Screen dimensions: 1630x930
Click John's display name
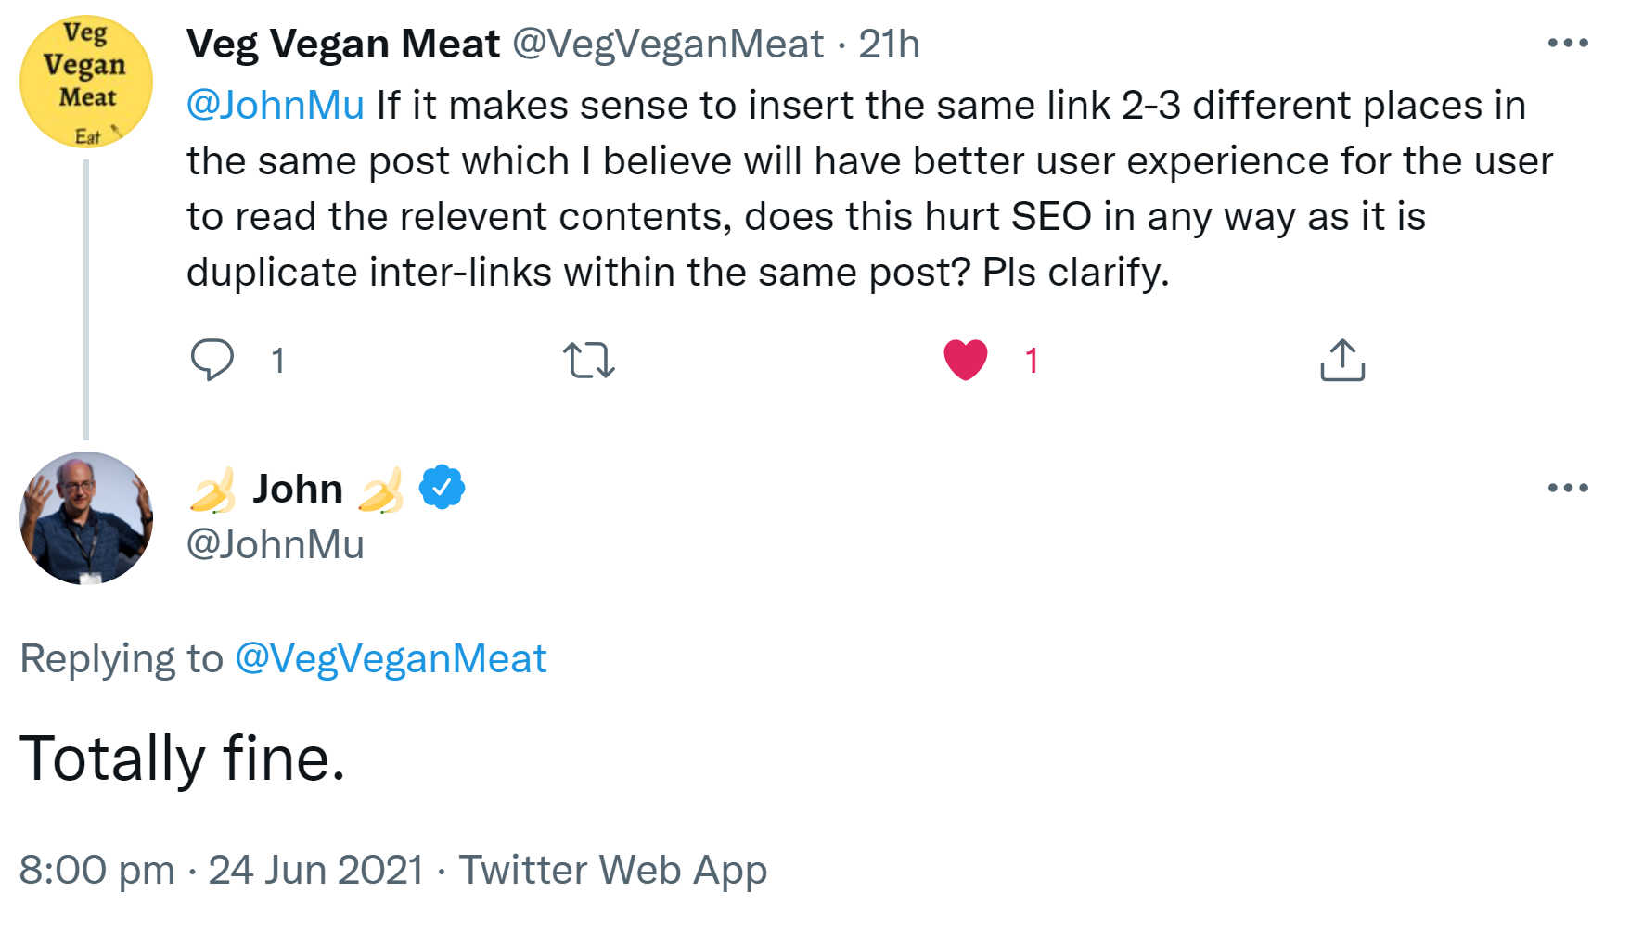[x=297, y=489]
